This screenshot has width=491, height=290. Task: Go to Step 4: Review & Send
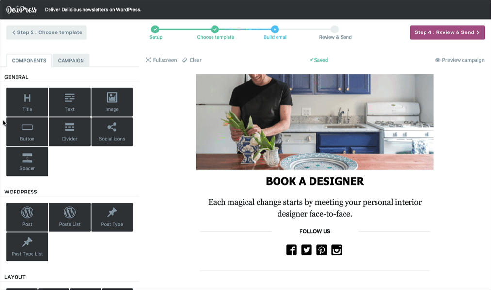click(x=447, y=32)
